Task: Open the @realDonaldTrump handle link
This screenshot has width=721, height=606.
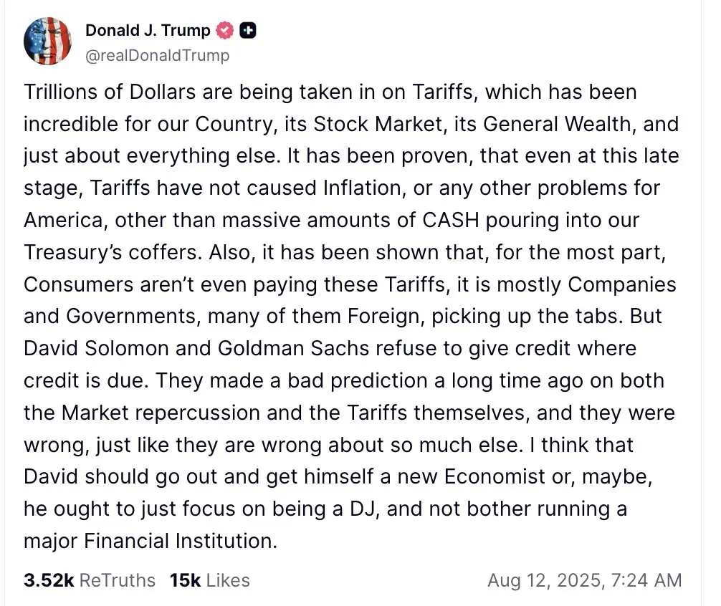Action: coord(157,55)
